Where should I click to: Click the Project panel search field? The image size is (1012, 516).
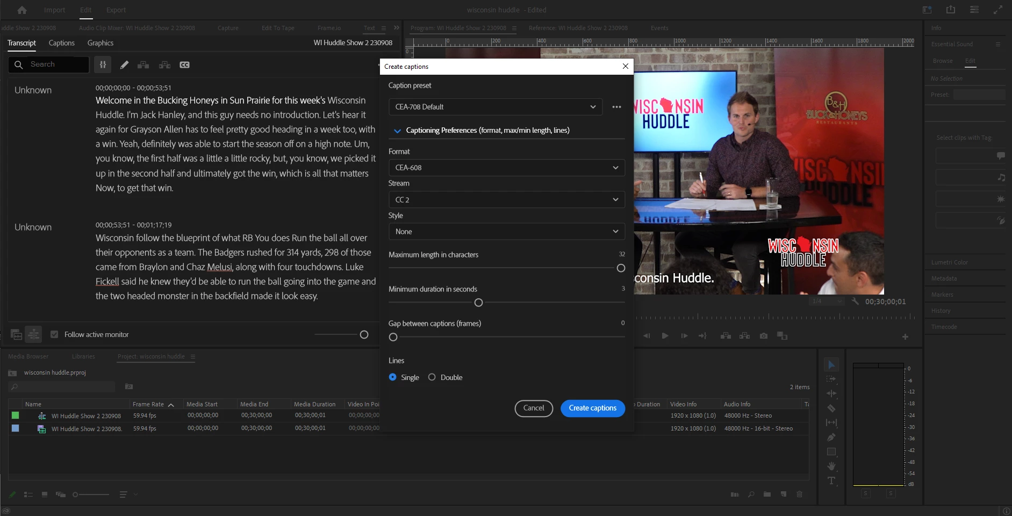pos(62,386)
